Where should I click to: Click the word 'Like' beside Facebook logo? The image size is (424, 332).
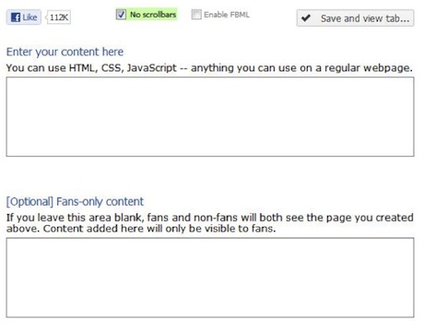(29, 18)
